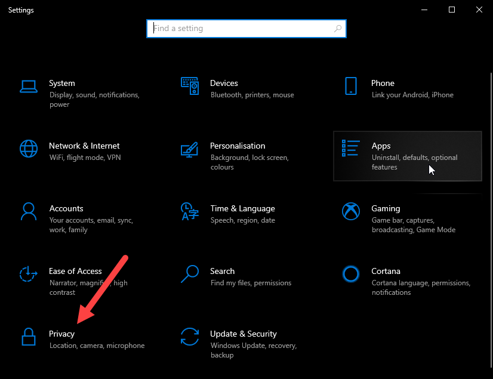Click the vertical scrollbar of Settings
The height and width of the screenshot is (379, 493).
491,220
